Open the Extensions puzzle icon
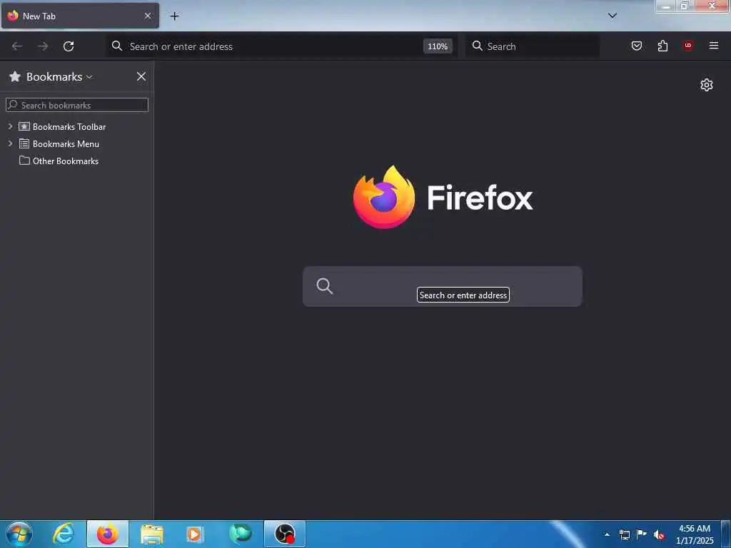Image resolution: width=731 pixels, height=548 pixels. coord(662,46)
